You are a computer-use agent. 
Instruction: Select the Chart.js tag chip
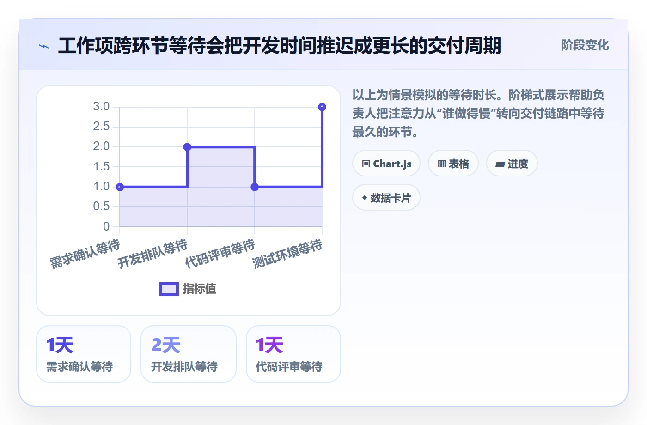point(386,164)
